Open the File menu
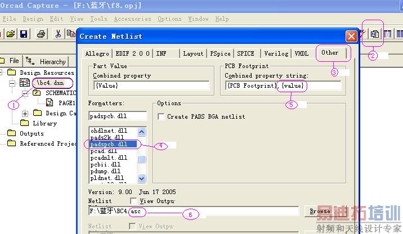403x234 pixels. tap(9, 19)
